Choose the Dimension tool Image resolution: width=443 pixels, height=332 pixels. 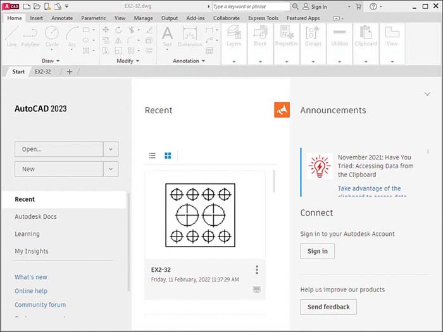pyautogui.click(x=190, y=37)
